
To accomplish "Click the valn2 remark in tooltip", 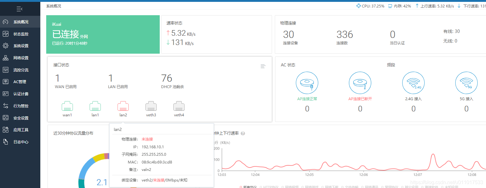I will [146, 170].
